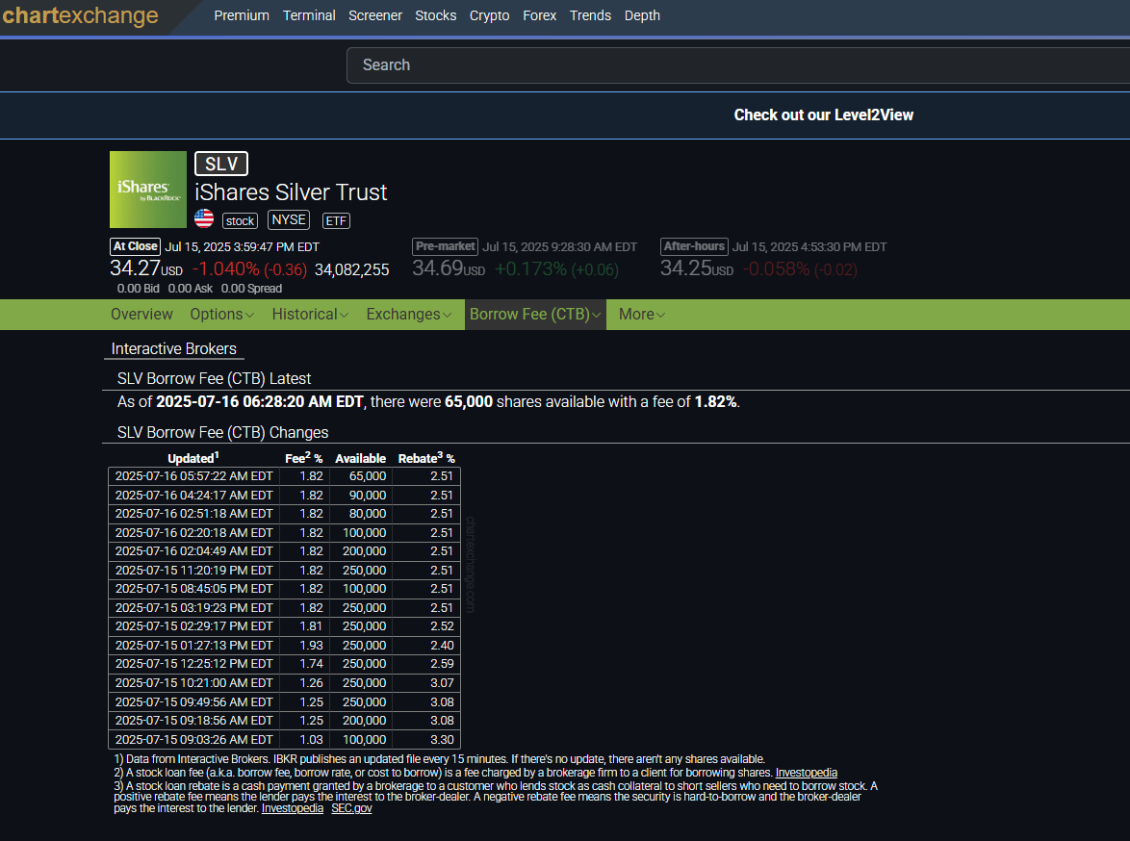Open the Crypto navigation link
1130x841 pixels.
(489, 15)
